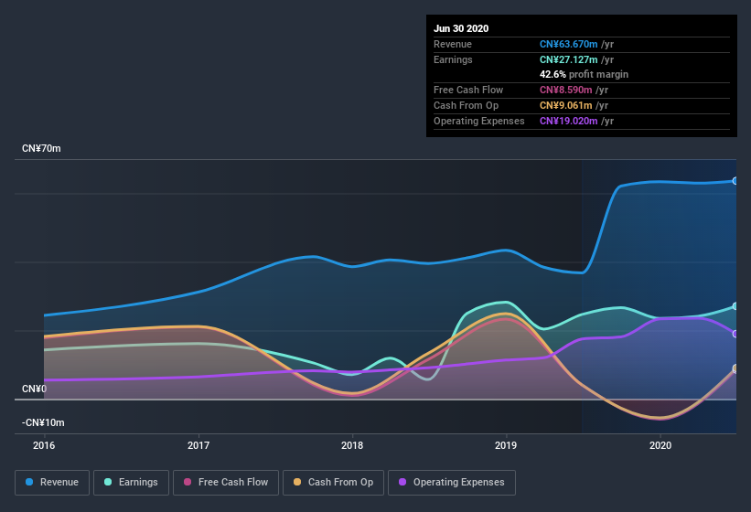Select the Earnings endpoint marker on chart
This screenshot has width=751, height=512.
tap(735, 306)
